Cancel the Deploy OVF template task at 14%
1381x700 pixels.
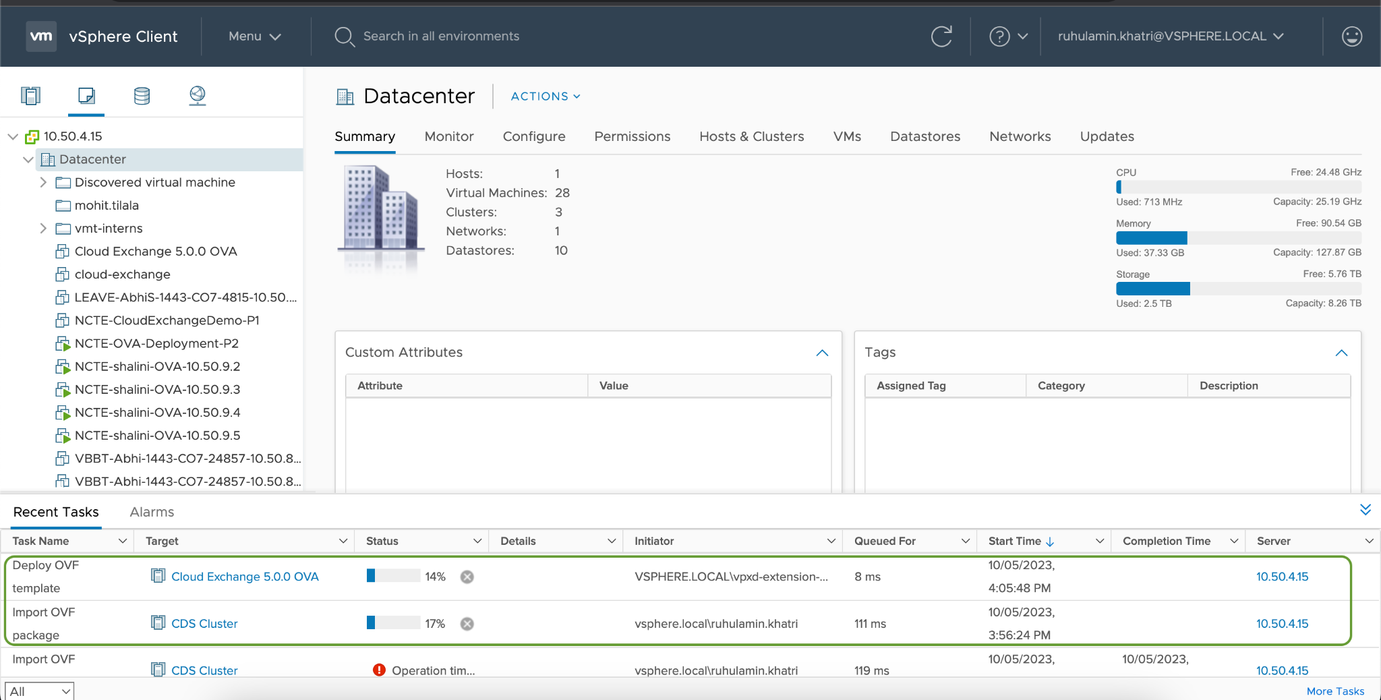467,577
